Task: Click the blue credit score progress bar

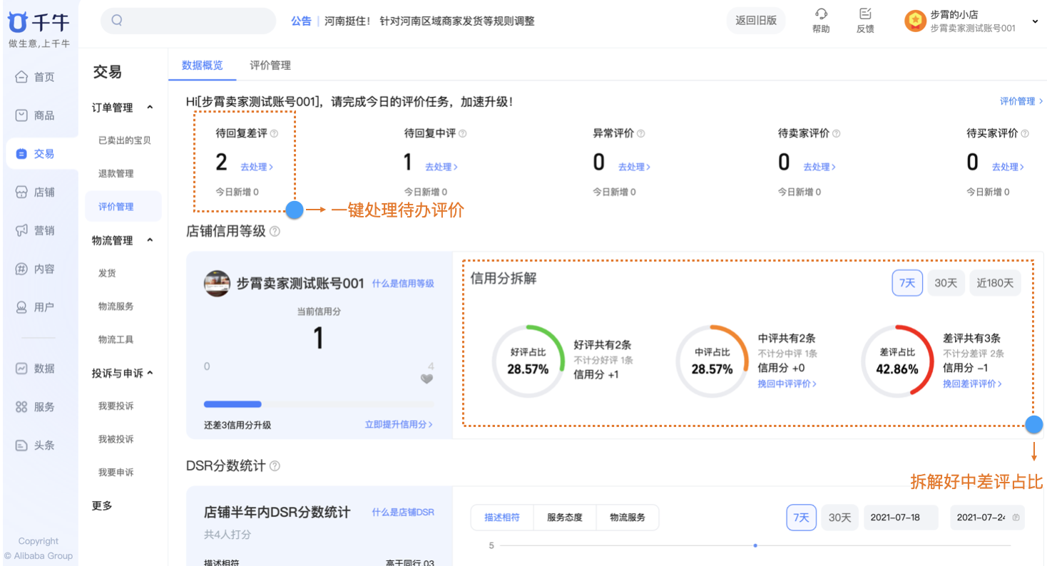Action: click(233, 404)
